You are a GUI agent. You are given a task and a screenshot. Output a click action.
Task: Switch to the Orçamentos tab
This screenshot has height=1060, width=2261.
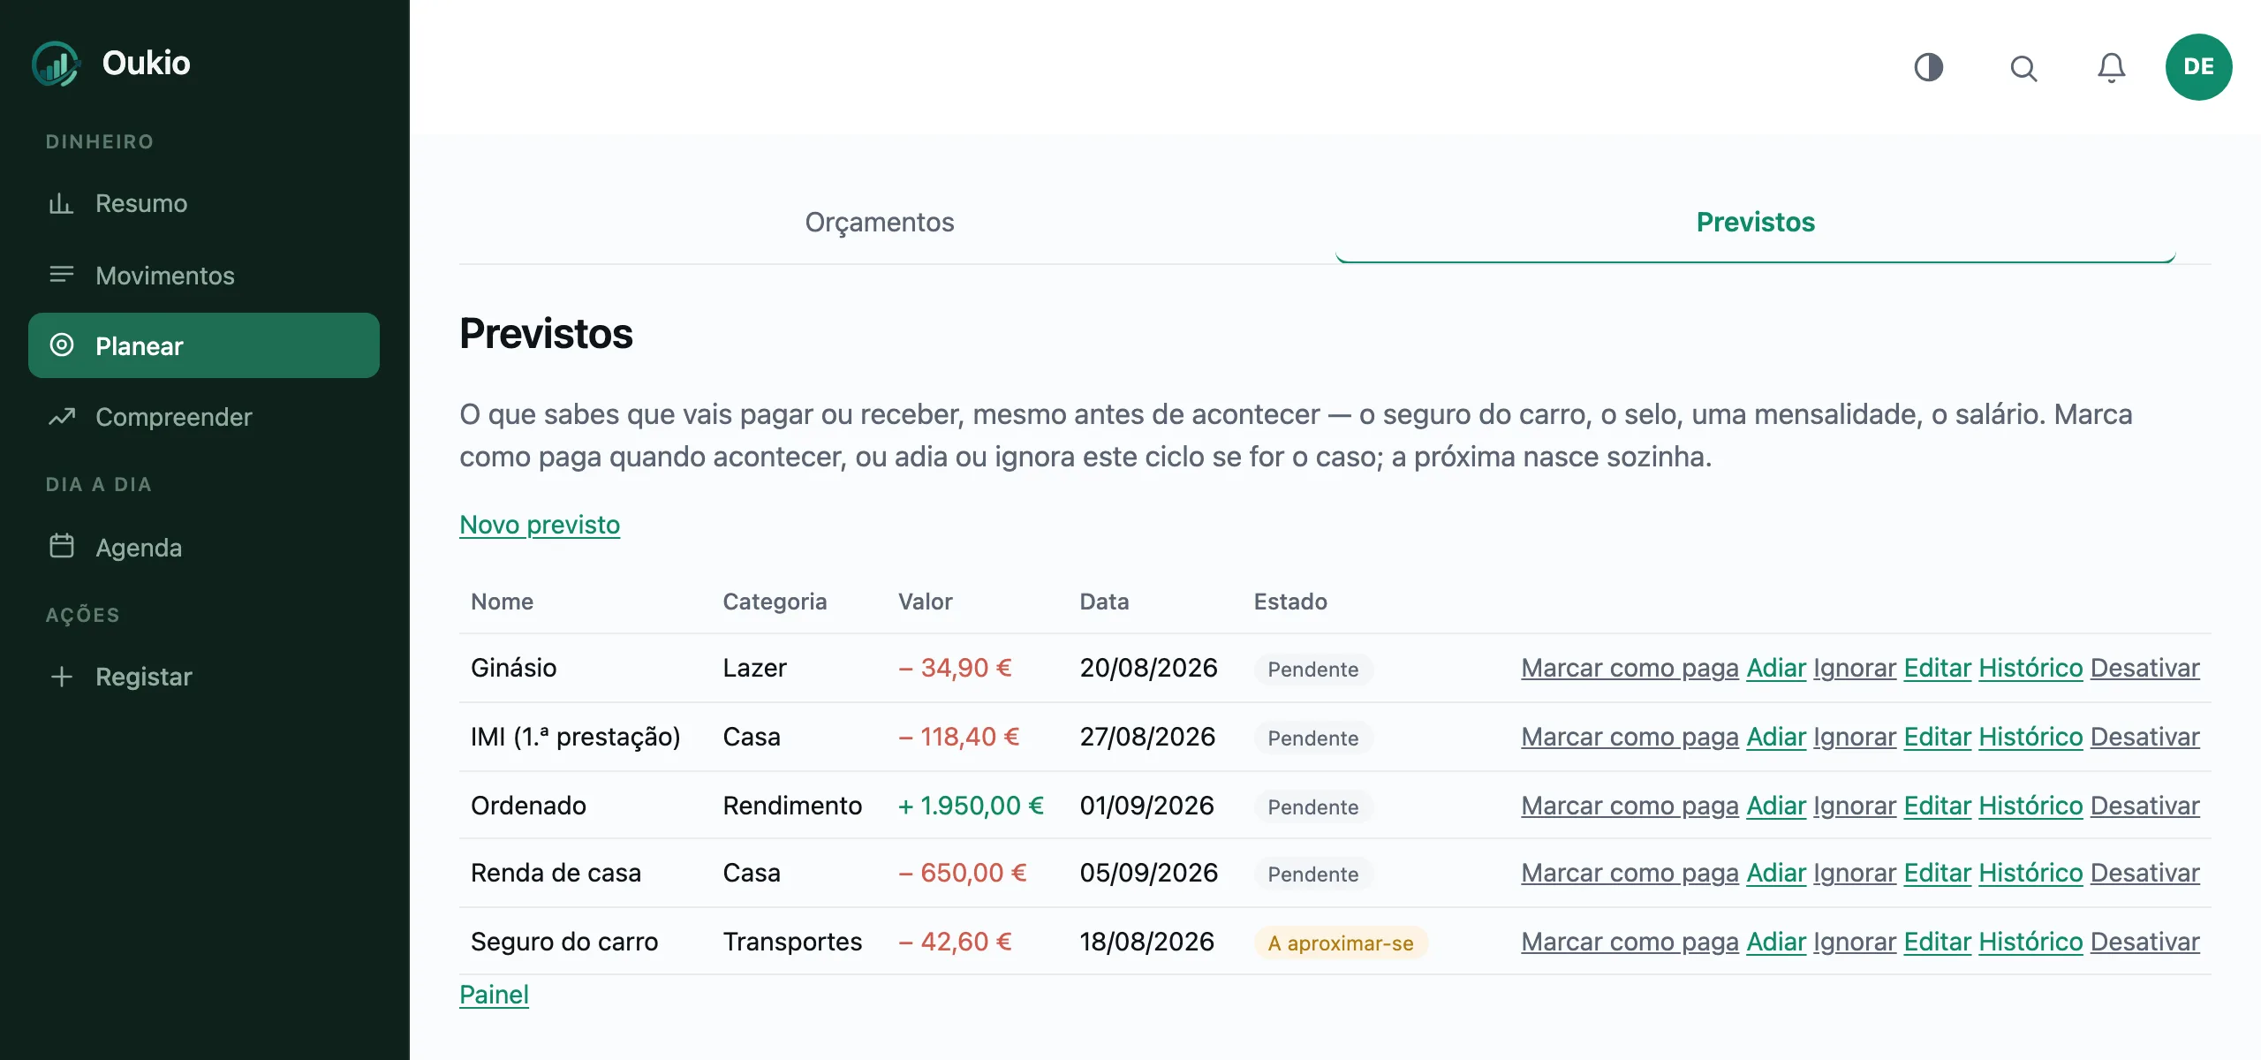click(880, 222)
